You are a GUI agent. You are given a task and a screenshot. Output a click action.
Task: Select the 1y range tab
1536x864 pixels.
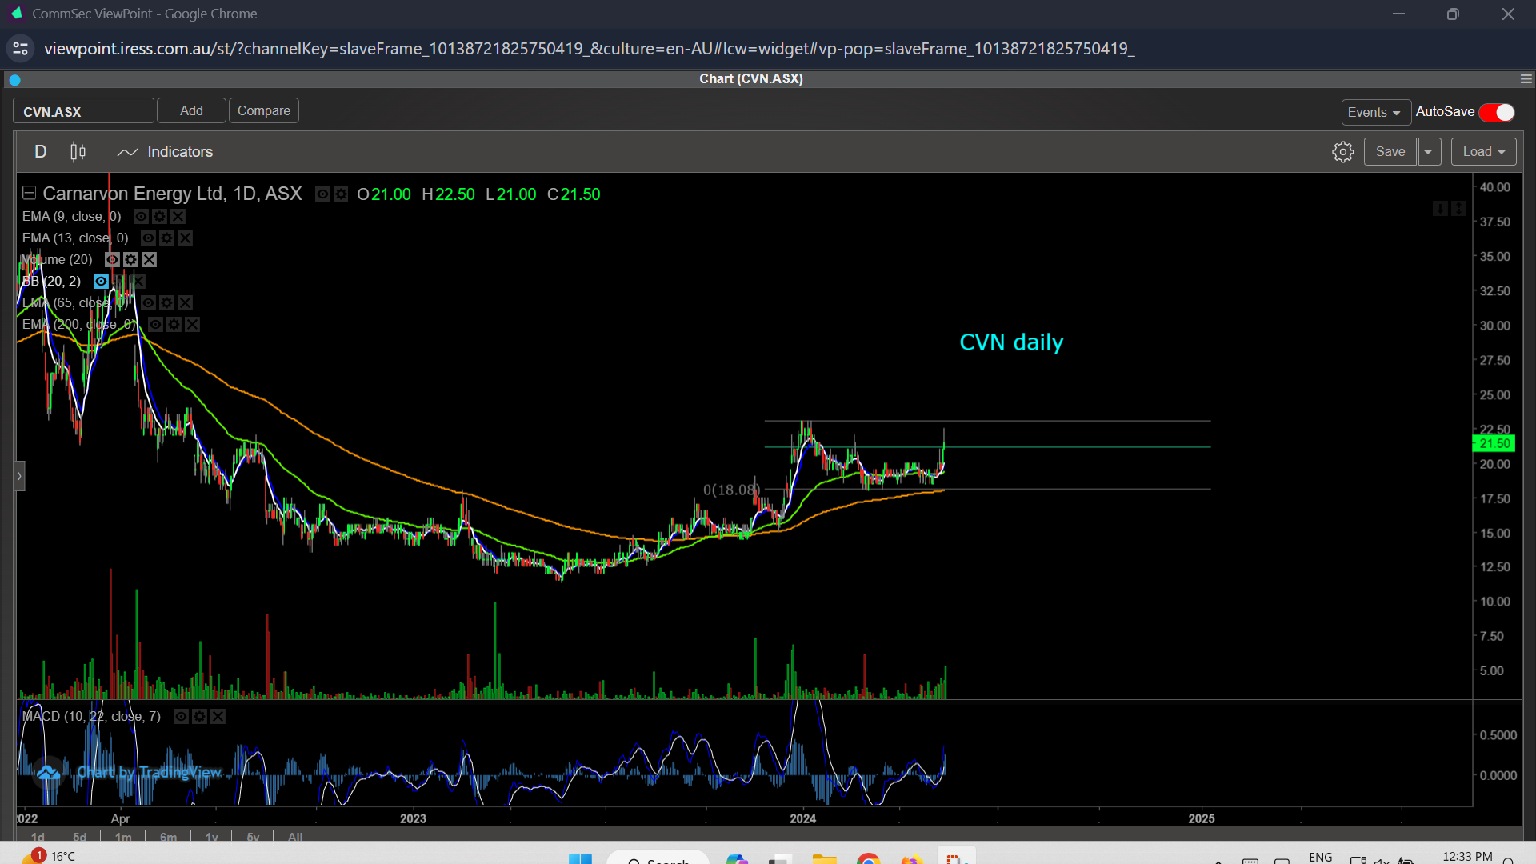point(212,837)
